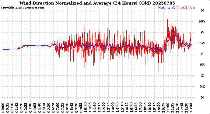Click the 23:20 time label
This screenshot has width=210, height=114.
click(186, 108)
